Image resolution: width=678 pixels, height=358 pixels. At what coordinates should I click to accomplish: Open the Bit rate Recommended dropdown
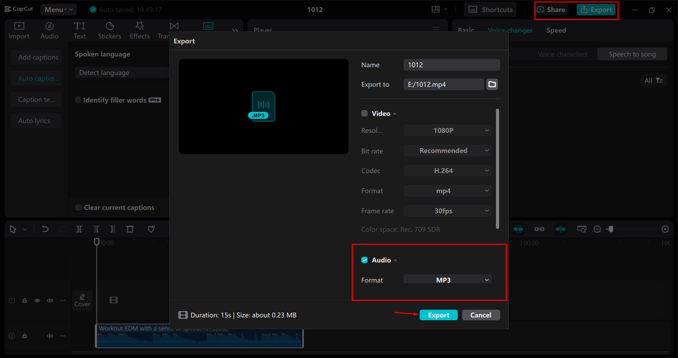(448, 151)
